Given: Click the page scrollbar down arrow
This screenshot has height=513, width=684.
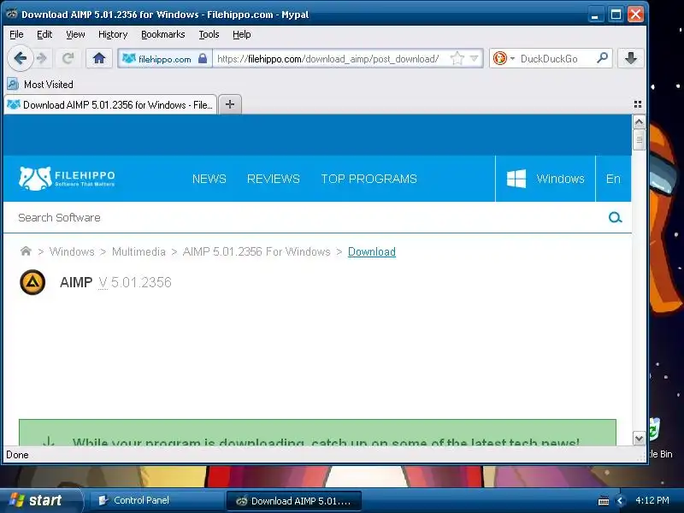Looking at the screenshot, I should [x=639, y=439].
